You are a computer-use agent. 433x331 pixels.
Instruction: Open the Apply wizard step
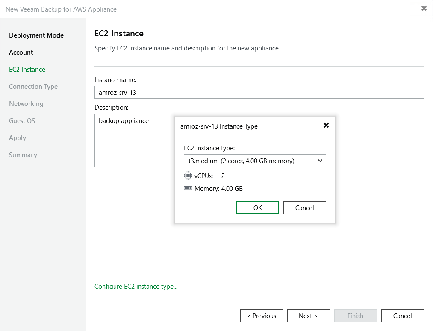point(18,138)
